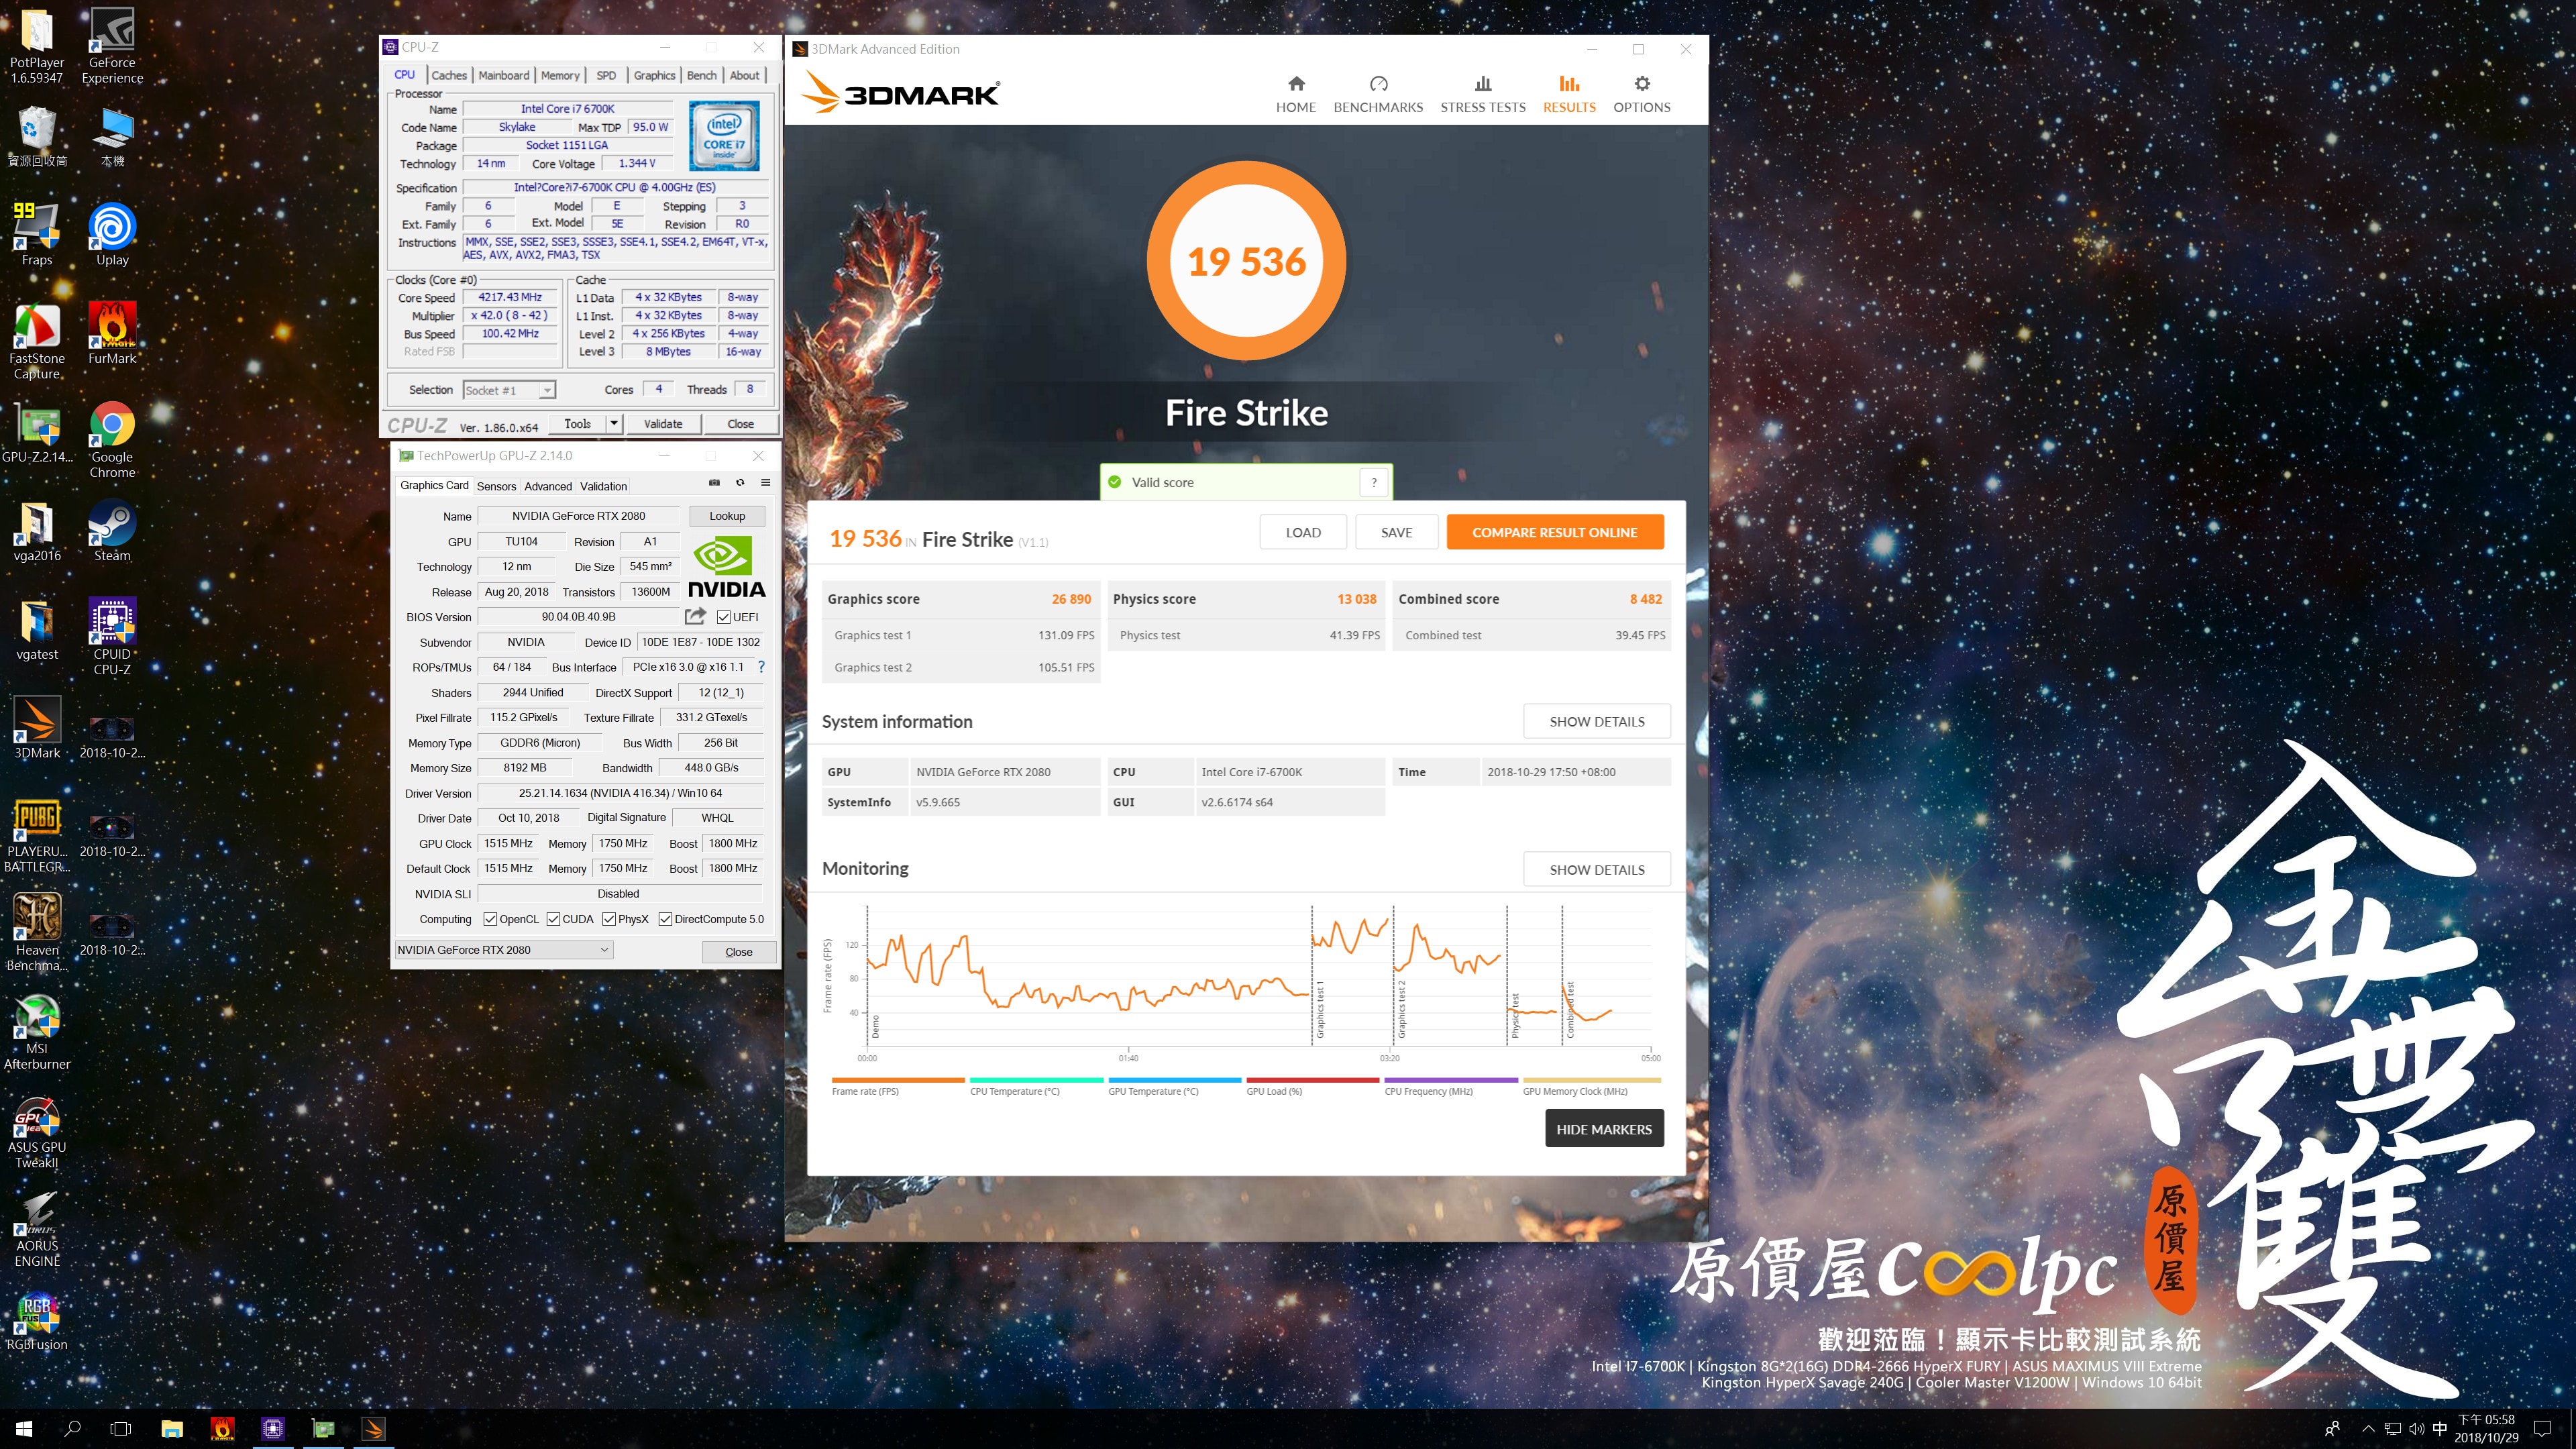2576x1449 pixels.
Task: Show Monitoring details
Action: [x=1597, y=869]
